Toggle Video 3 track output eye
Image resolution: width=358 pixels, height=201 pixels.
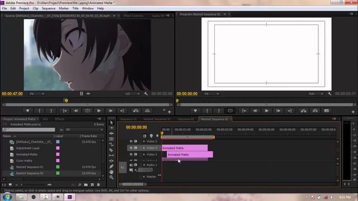(x=131, y=154)
